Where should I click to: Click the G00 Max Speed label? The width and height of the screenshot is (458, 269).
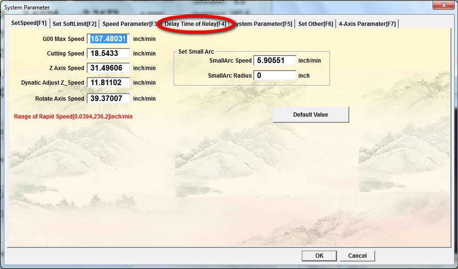[x=63, y=39]
